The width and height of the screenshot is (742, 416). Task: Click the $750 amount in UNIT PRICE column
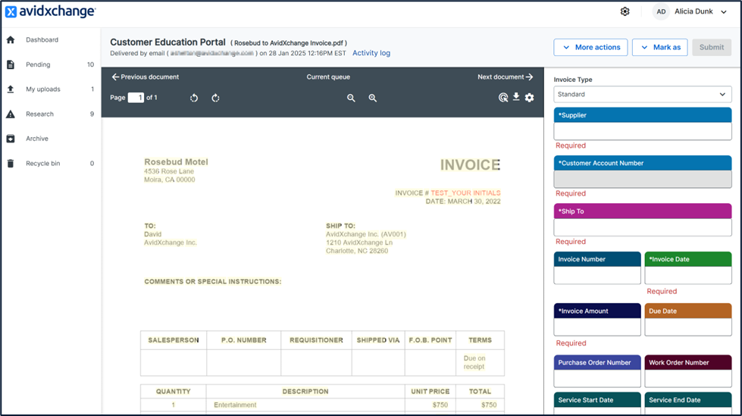440,405
